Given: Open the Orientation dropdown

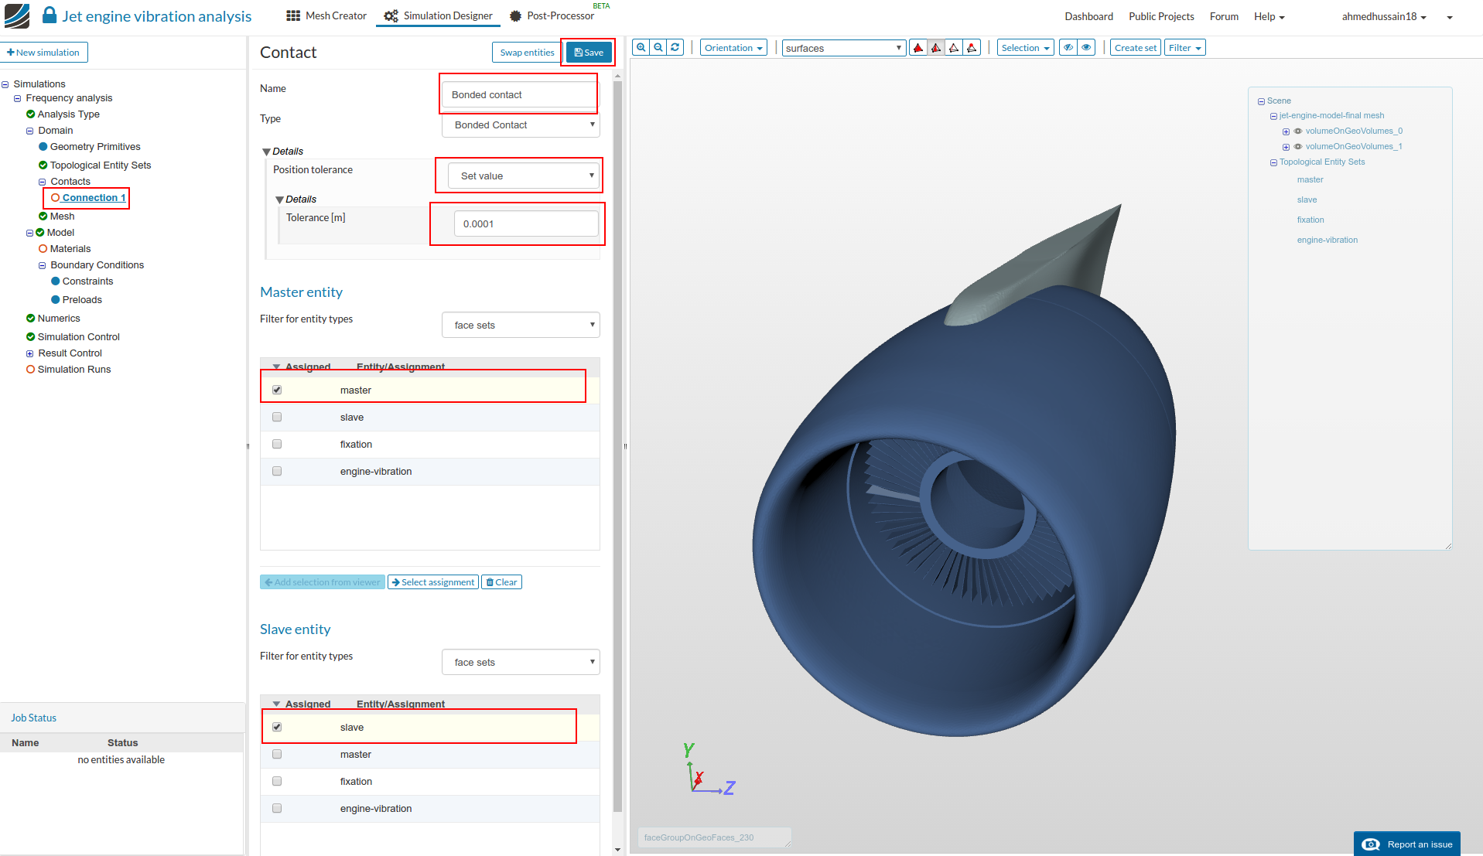Looking at the screenshot, I should pyautogui.click(x=733, y=48).
